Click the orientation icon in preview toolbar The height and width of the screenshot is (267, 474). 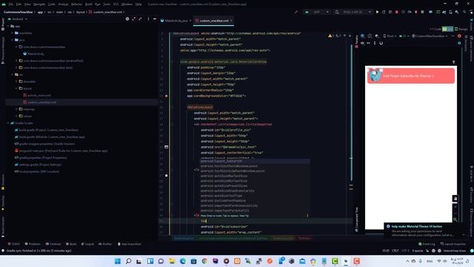370,36
